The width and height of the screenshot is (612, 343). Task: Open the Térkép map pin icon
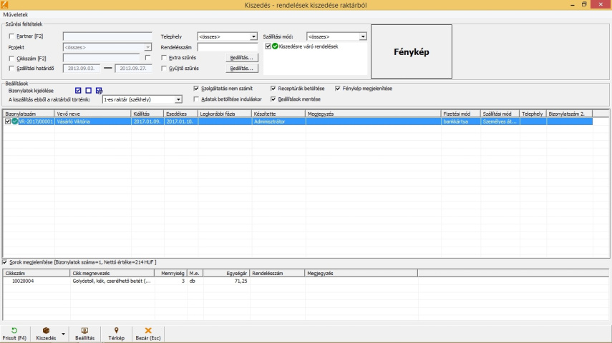(x=116, y=331)
